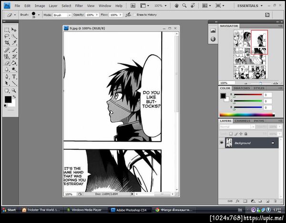
Task: Open the Chrome Manga taskbar window
Action: [x=174, y=210]
